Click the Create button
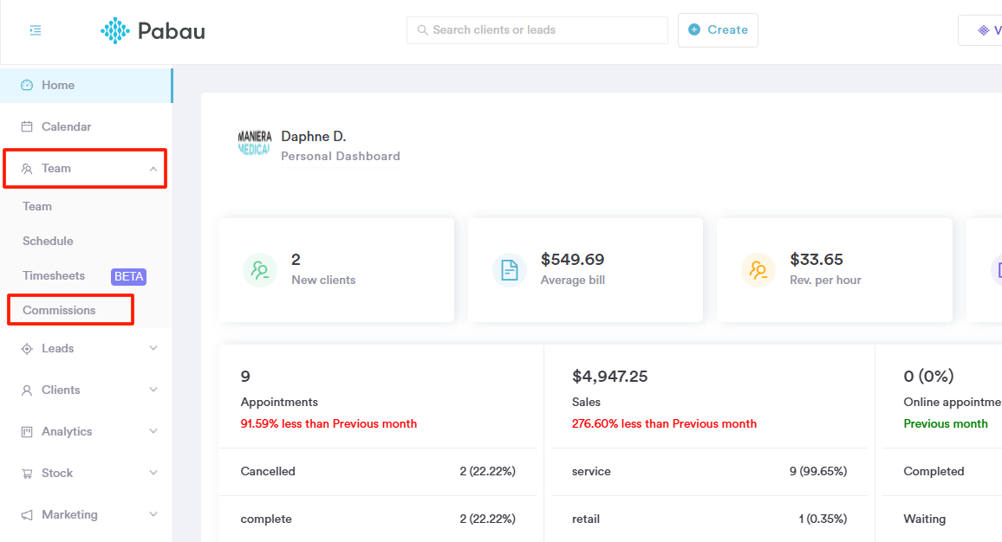This screenshot has width=1002, height=542. coord(718,29)
